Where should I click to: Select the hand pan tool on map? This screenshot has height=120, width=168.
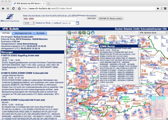pyautogui.click(x=93, y=33)
